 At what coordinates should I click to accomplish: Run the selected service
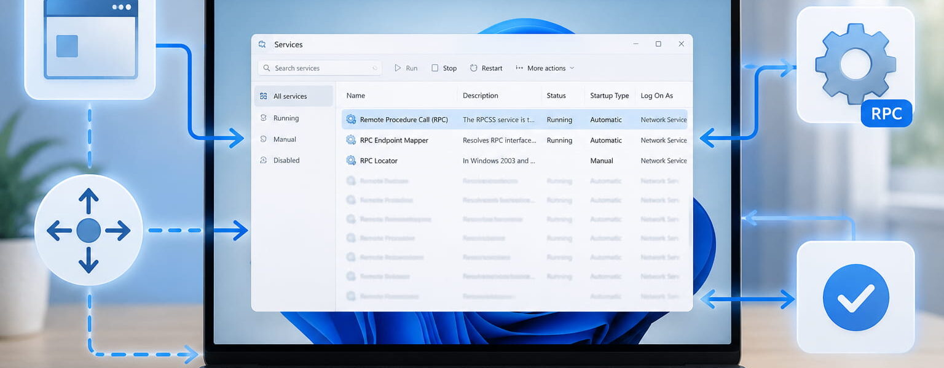(x=406, y=68)
